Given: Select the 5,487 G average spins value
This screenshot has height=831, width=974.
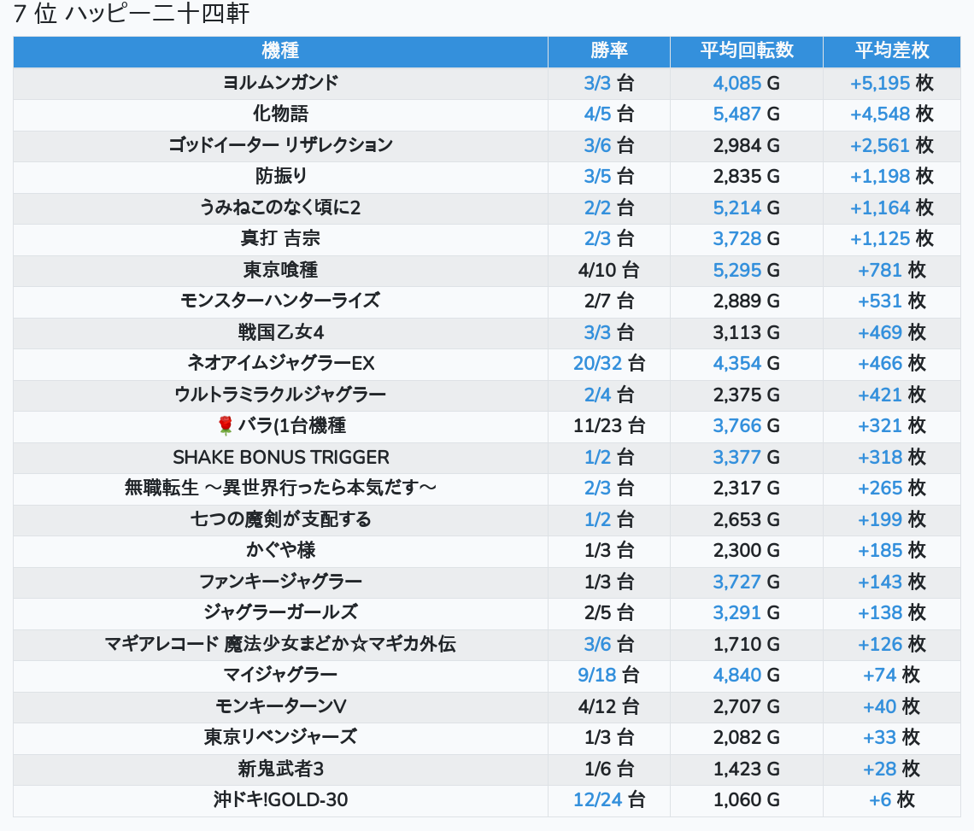Looking at the screenshot, I should pyautogui.click(x=736, y=114).
